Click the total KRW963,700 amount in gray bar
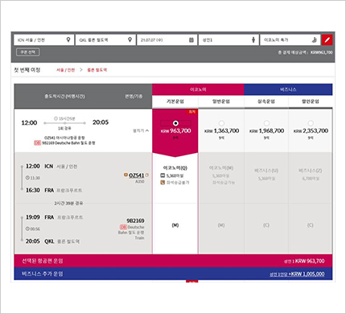The height and width of the screenshot is (314, 346). click(321, 52)
